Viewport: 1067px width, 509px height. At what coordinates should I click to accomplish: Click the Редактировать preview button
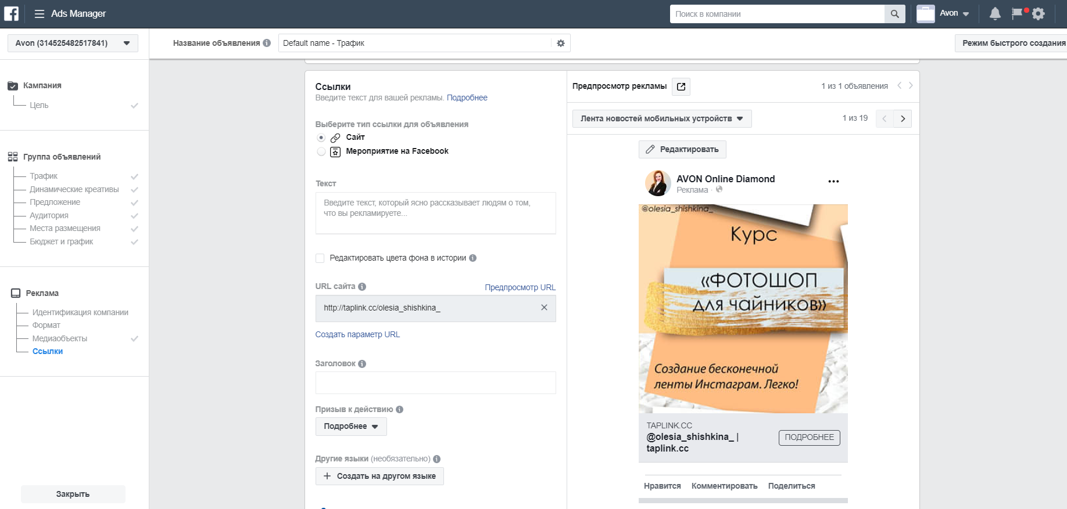point(682,150)
